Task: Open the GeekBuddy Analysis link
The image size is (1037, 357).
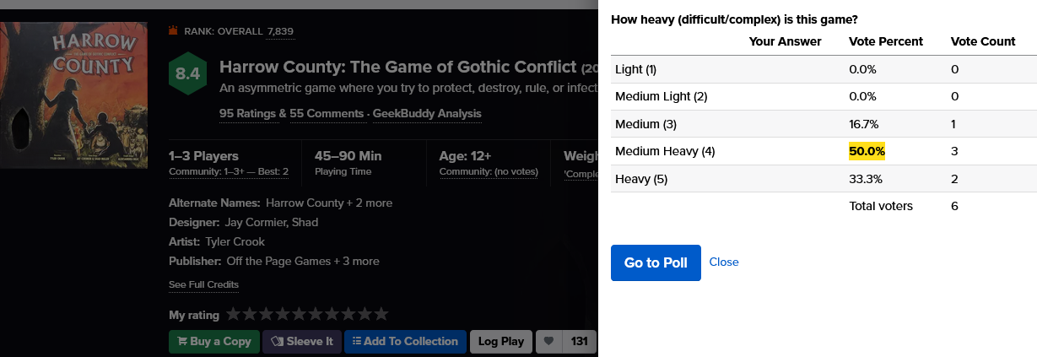Action: 428,113
